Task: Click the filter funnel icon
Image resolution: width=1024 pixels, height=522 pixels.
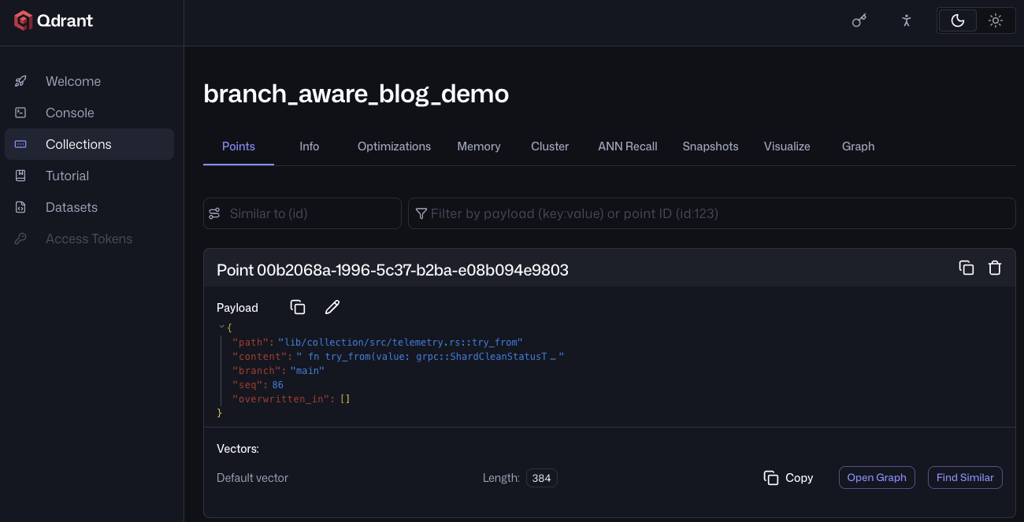Action: pos(421,213)
